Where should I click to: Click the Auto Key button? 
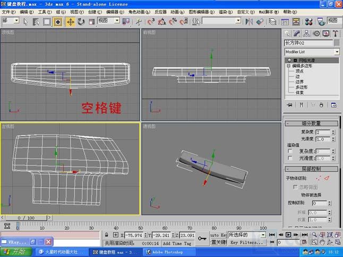(x=218, y=235)
